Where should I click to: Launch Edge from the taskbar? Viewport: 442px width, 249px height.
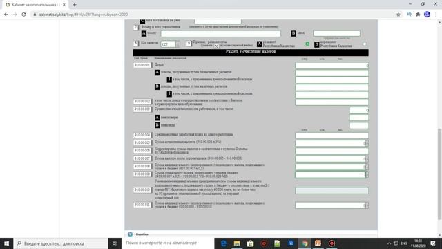(x=224, y=243)
